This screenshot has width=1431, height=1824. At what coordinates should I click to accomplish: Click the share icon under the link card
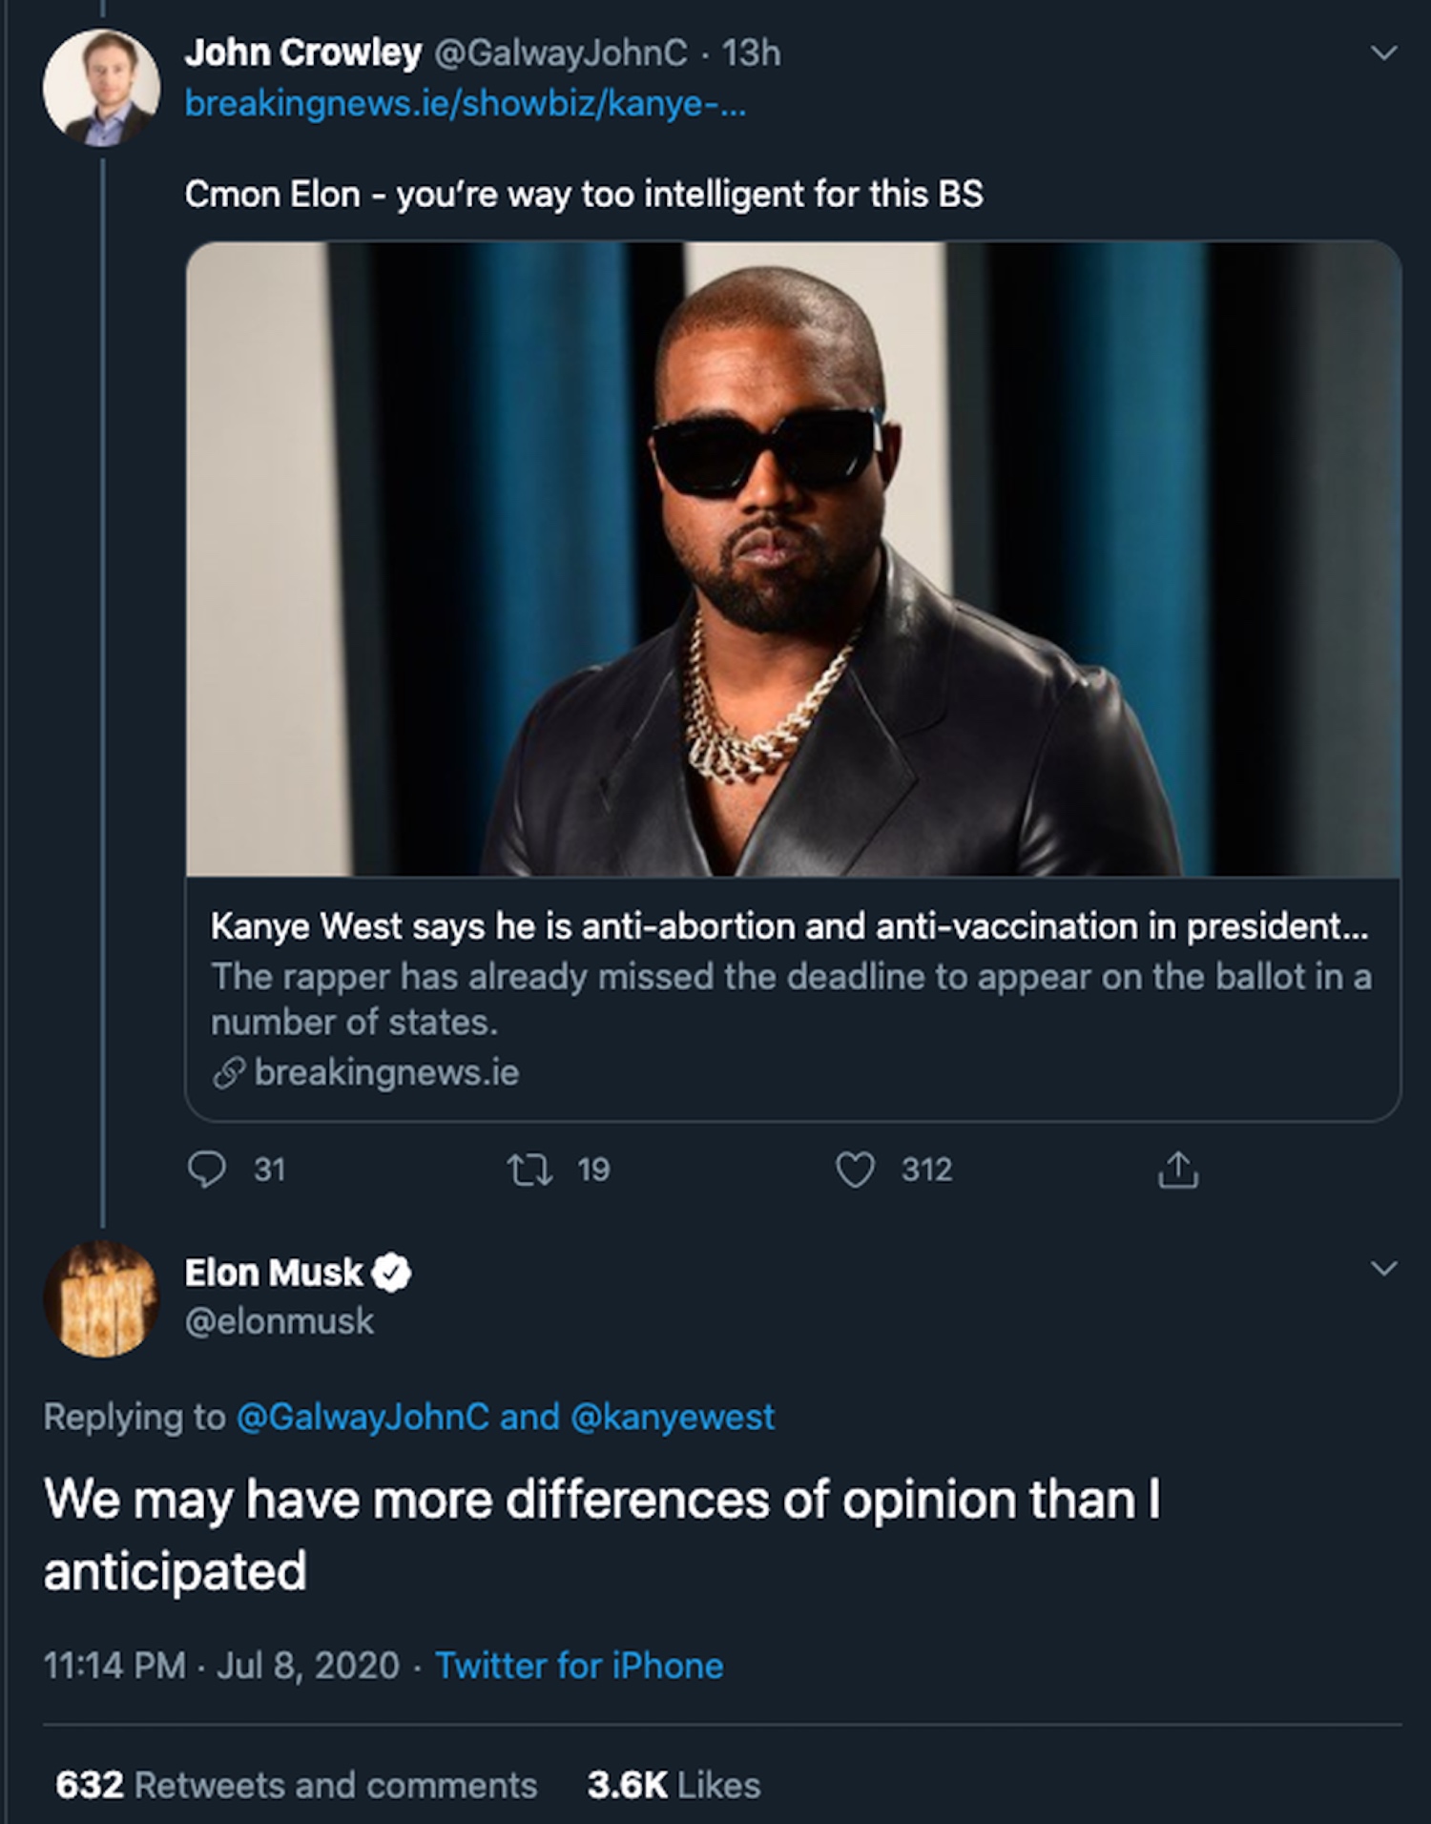click(1178, 1170)
